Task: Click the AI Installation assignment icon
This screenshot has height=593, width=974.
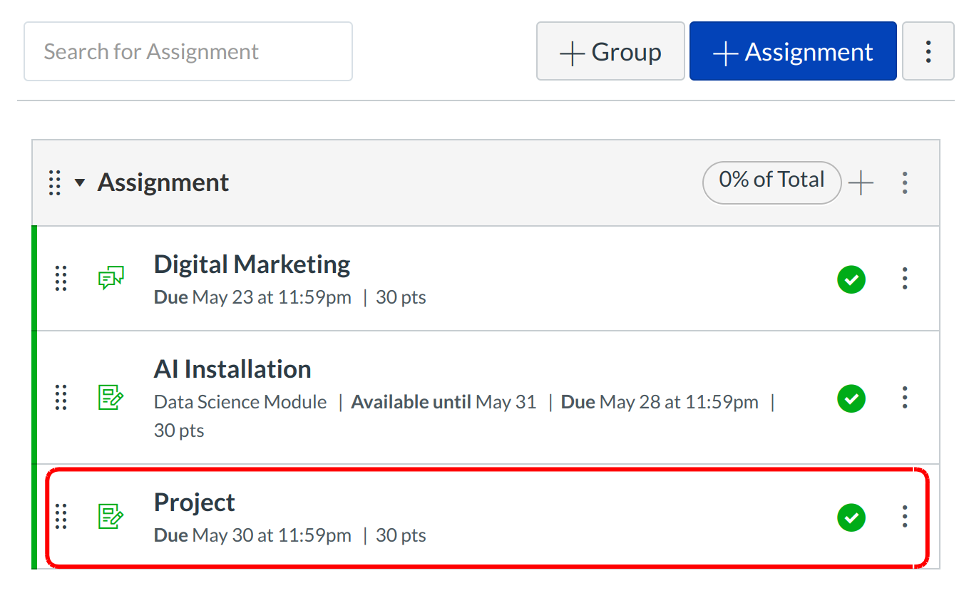Action: (x=111, y=397)
